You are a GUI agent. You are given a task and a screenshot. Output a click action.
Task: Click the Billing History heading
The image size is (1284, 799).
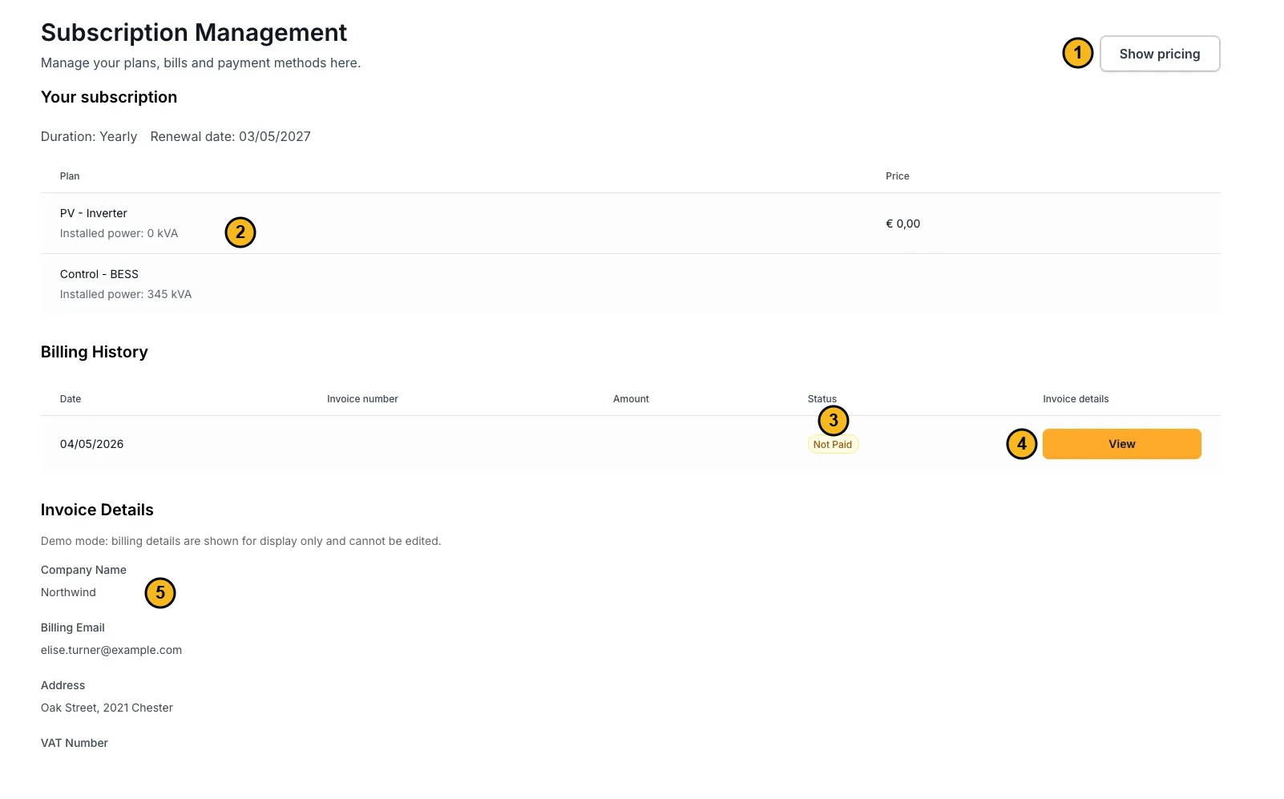click(95, 352)
